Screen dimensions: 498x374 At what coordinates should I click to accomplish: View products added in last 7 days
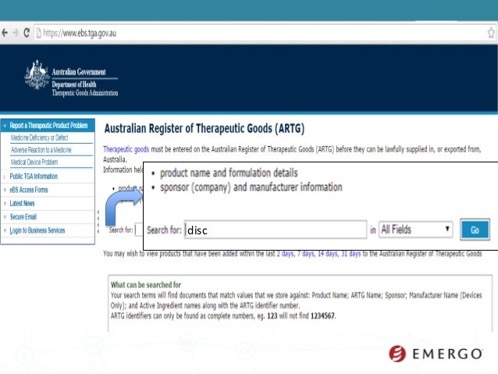(x=306, y=254)
